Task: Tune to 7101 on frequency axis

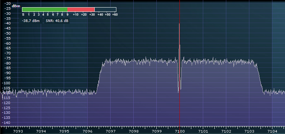Action: coord(203,131)
